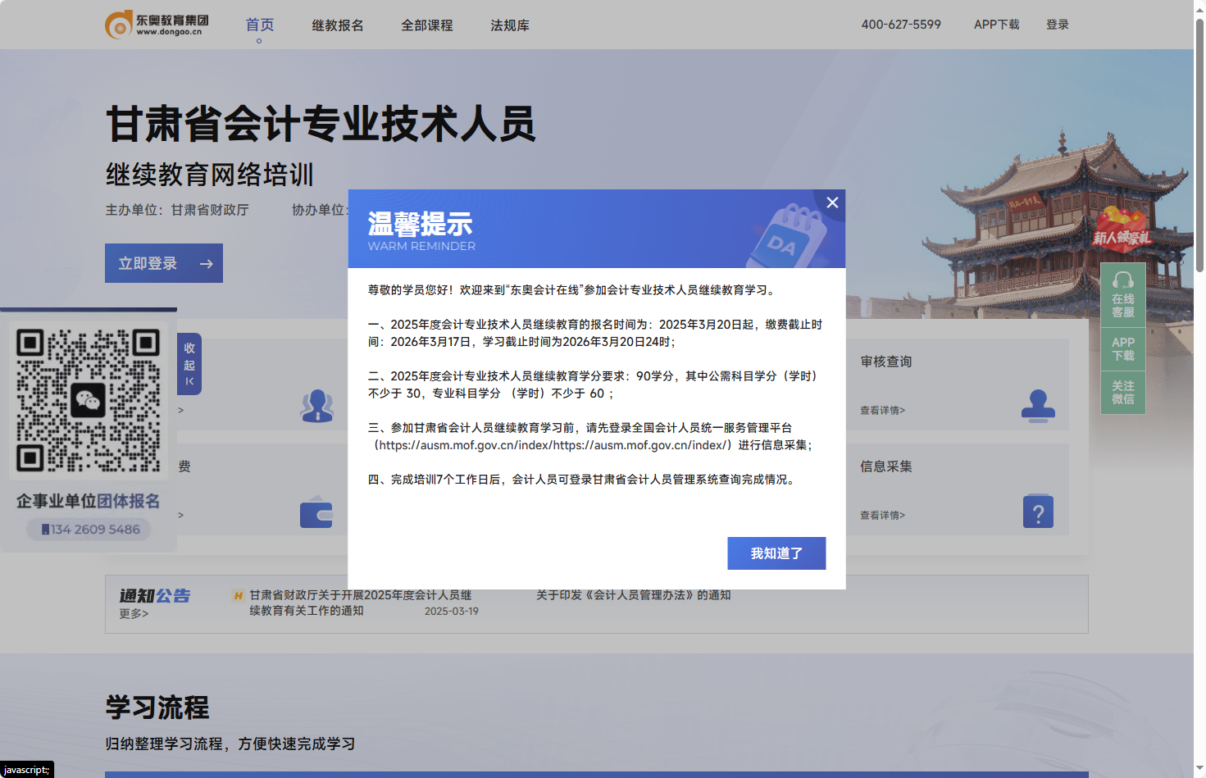
Task: Click the orange H badge beside the notice
Action: 239,596
